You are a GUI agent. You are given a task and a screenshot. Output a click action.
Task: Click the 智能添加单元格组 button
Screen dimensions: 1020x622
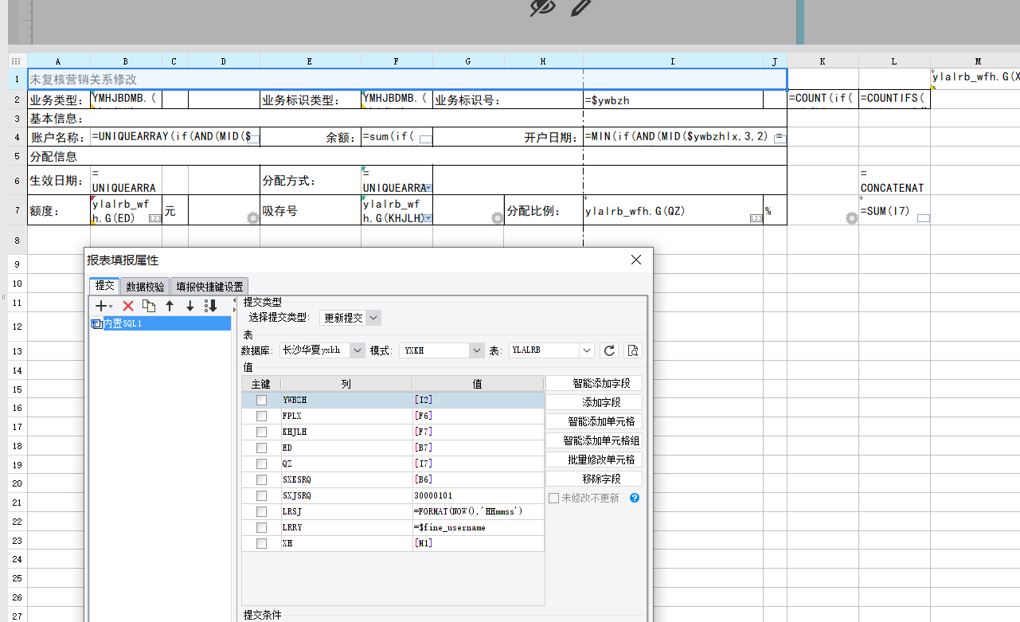pyautogui.click(x=593, y=440)
